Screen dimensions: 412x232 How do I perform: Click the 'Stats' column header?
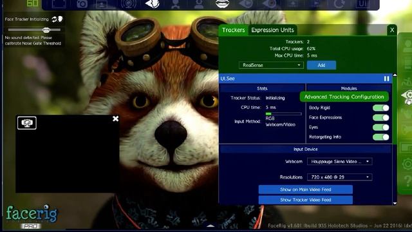pos(262,88)
